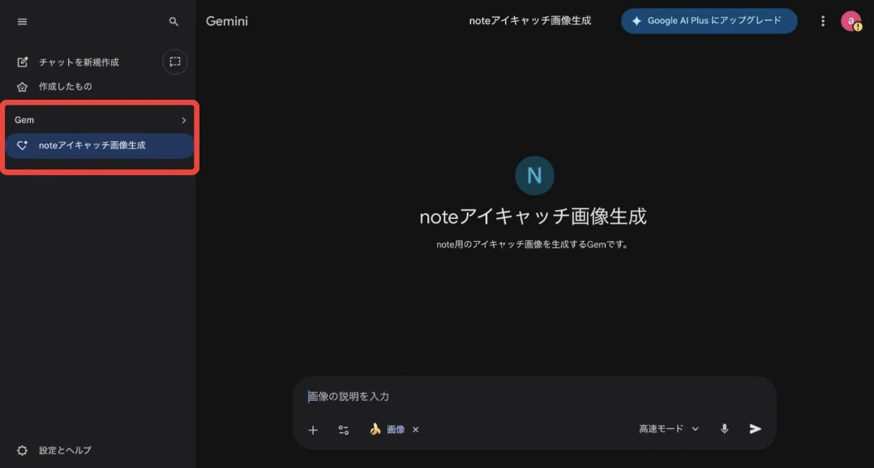Open the tools sliders icon
874x468 pixels.
pyautogui.click(x=344, y=430)
